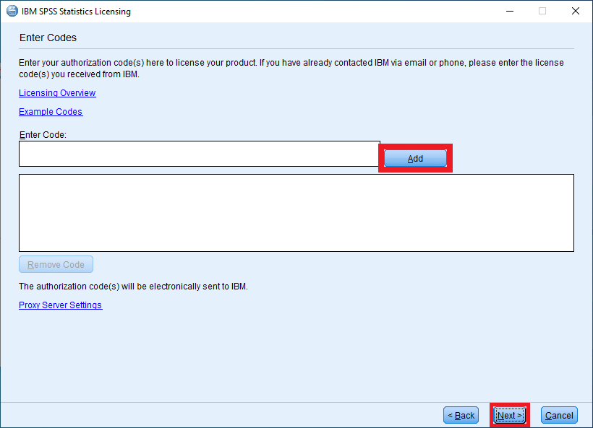Proceed with the Next button
The width and height of the screenshot is (593, 428).
(x=509, y=415)
